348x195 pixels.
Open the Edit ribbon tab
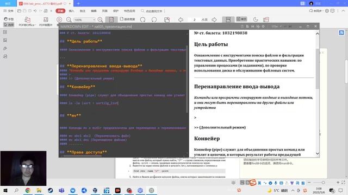tap(94, 11)
